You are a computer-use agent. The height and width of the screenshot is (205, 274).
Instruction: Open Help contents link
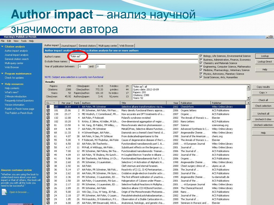(12, 88)
